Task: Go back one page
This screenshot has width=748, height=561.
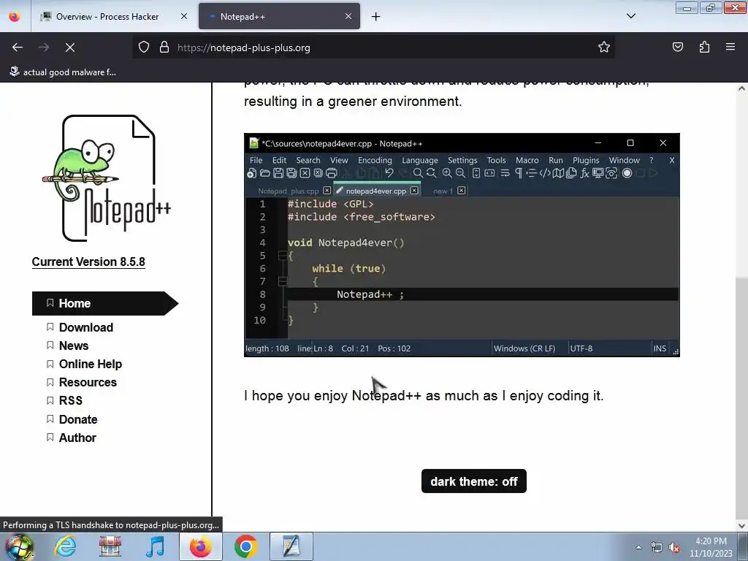Action: pyautogui.click(x=18, y=47)
